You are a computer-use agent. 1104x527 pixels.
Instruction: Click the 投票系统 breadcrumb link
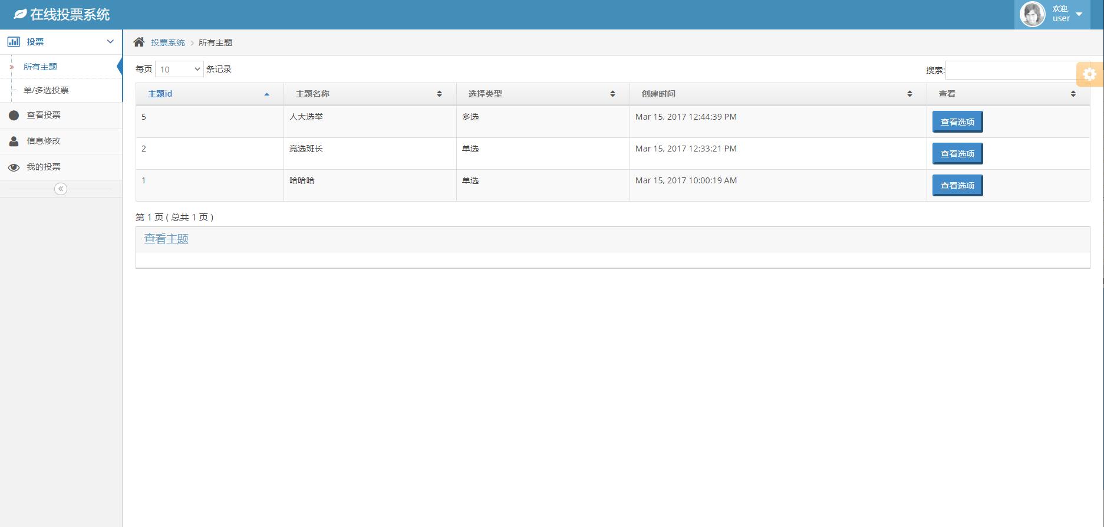167,42
